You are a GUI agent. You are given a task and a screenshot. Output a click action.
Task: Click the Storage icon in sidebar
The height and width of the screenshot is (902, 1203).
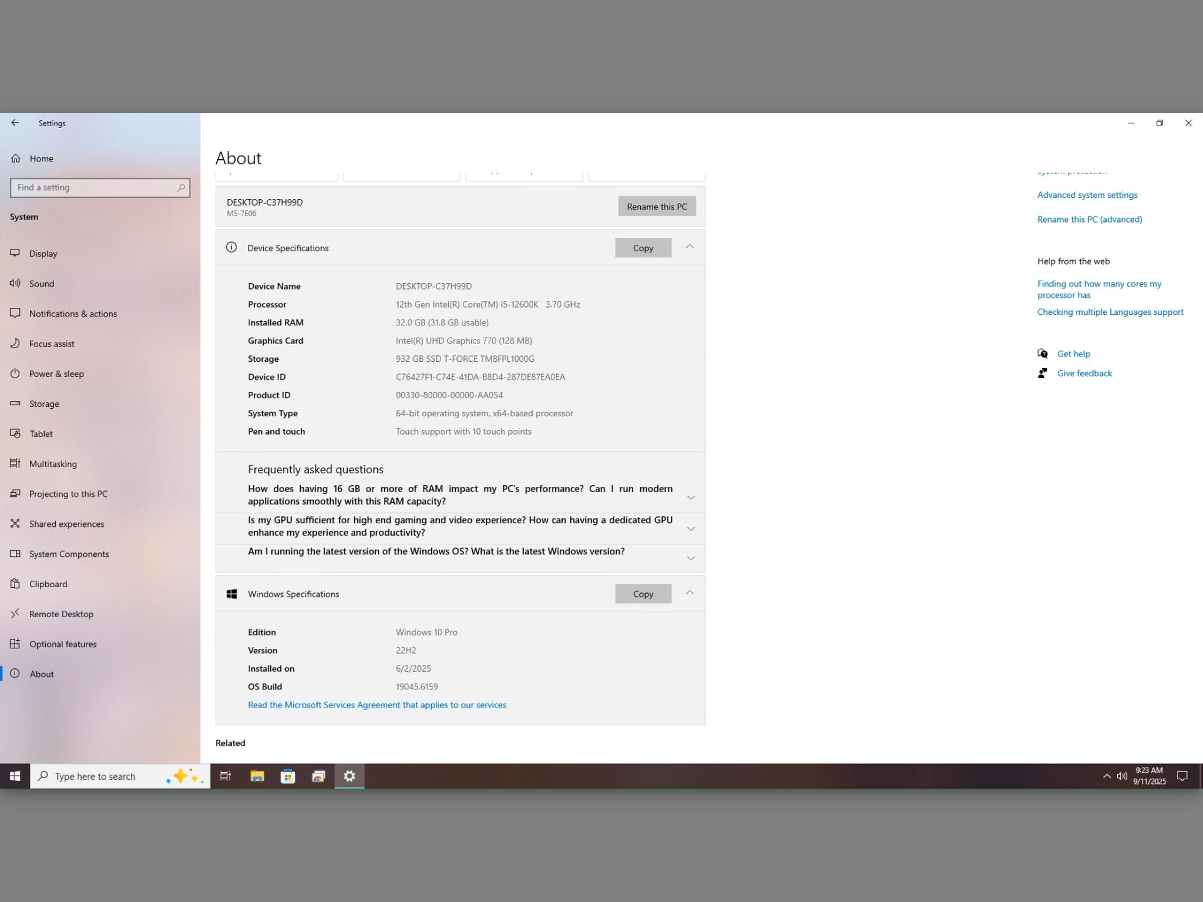(15, 403)
